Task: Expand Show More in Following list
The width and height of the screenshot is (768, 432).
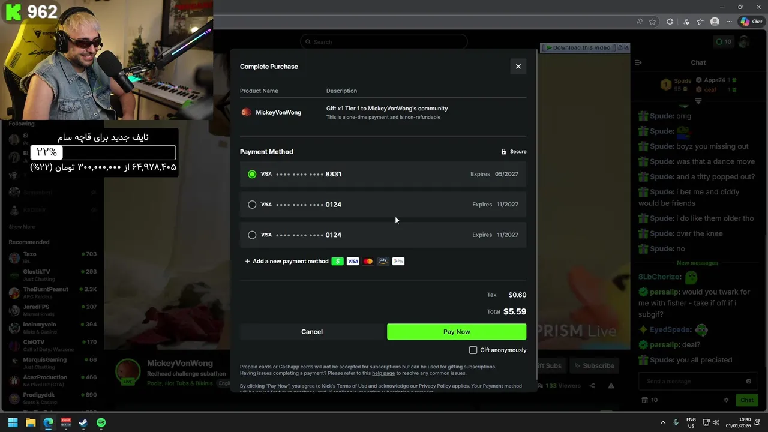Action: (x=22, y=227)
